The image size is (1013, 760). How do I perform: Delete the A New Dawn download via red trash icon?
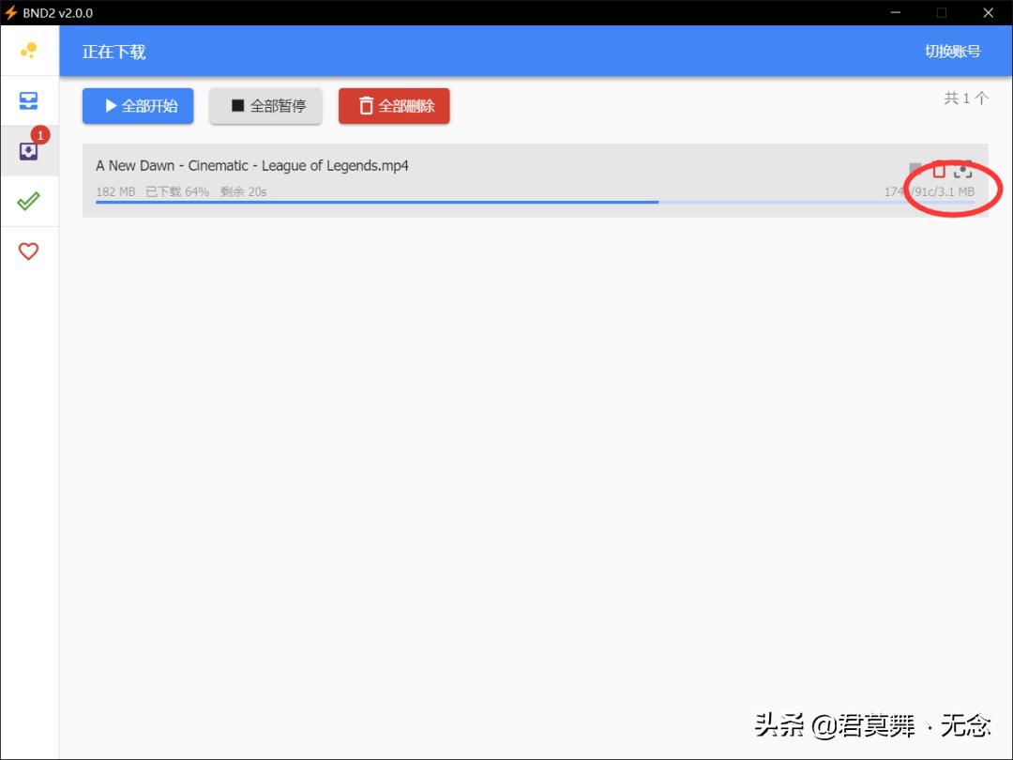point(939,169)
